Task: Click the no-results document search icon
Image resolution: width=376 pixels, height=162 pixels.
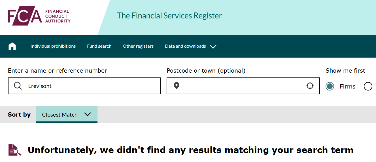Action: (x=15, y=150)
